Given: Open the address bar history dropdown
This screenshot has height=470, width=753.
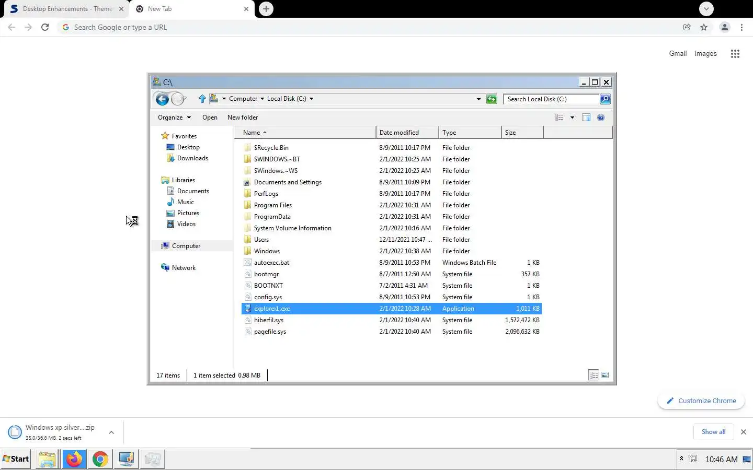Looking at the screenshot, I should click(x=478, y=99).
